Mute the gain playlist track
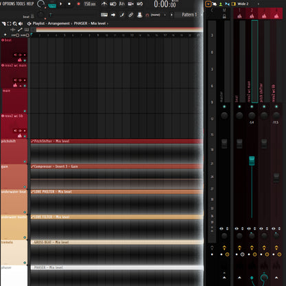Image resolution: width=286 pixels, height=286 pixels. [x=25, y=187]
